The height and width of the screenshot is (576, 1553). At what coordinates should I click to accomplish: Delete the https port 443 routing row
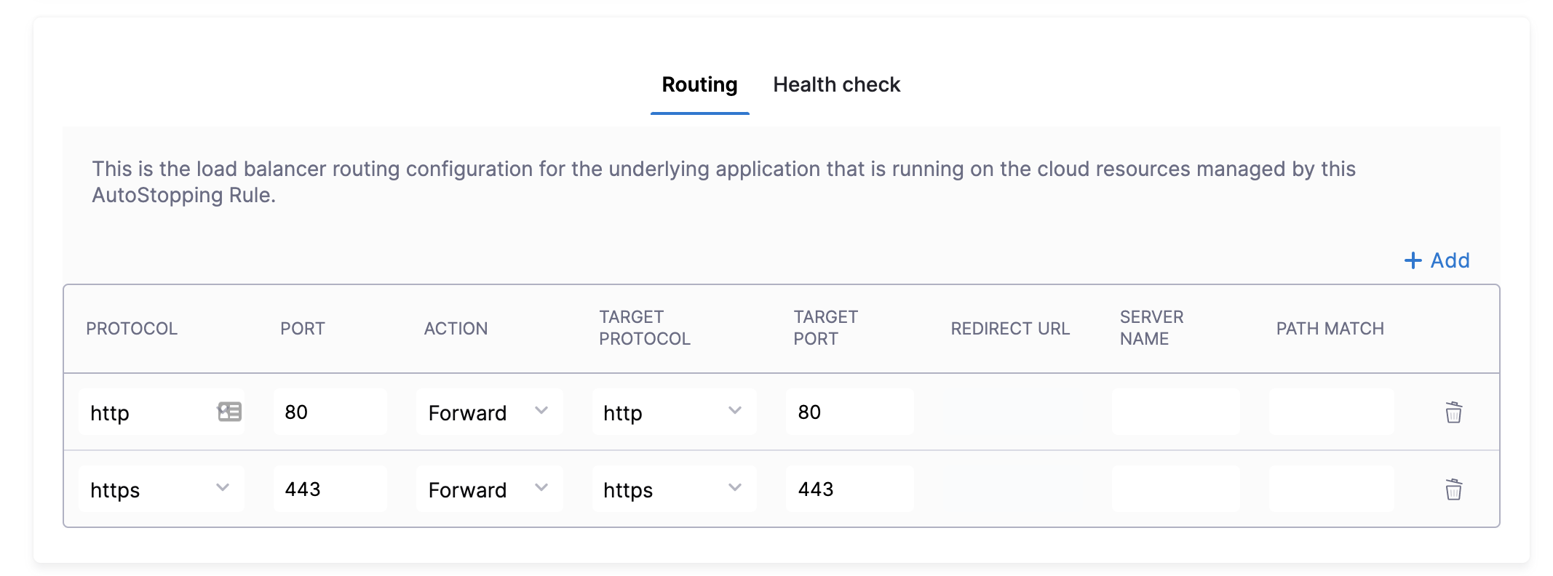[1453, 489]
